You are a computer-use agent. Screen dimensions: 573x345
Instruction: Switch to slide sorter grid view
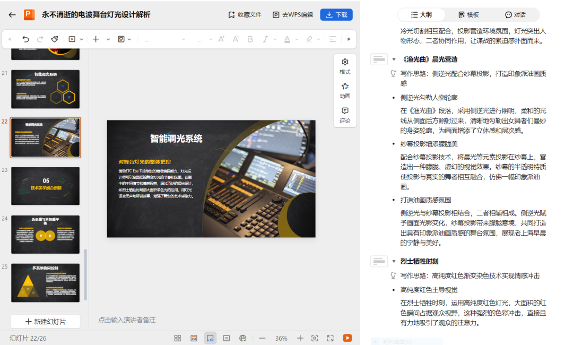coord(178,338)
